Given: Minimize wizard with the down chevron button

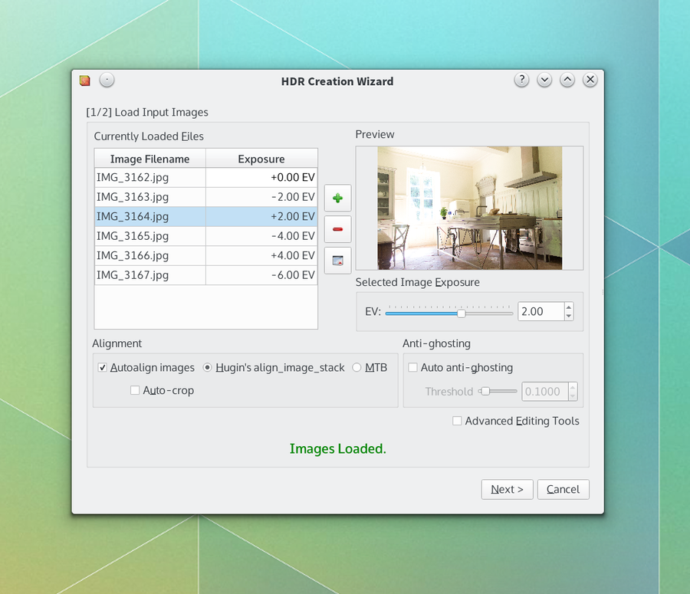Looking at the screenshot, I should click(x=544, y=80).
